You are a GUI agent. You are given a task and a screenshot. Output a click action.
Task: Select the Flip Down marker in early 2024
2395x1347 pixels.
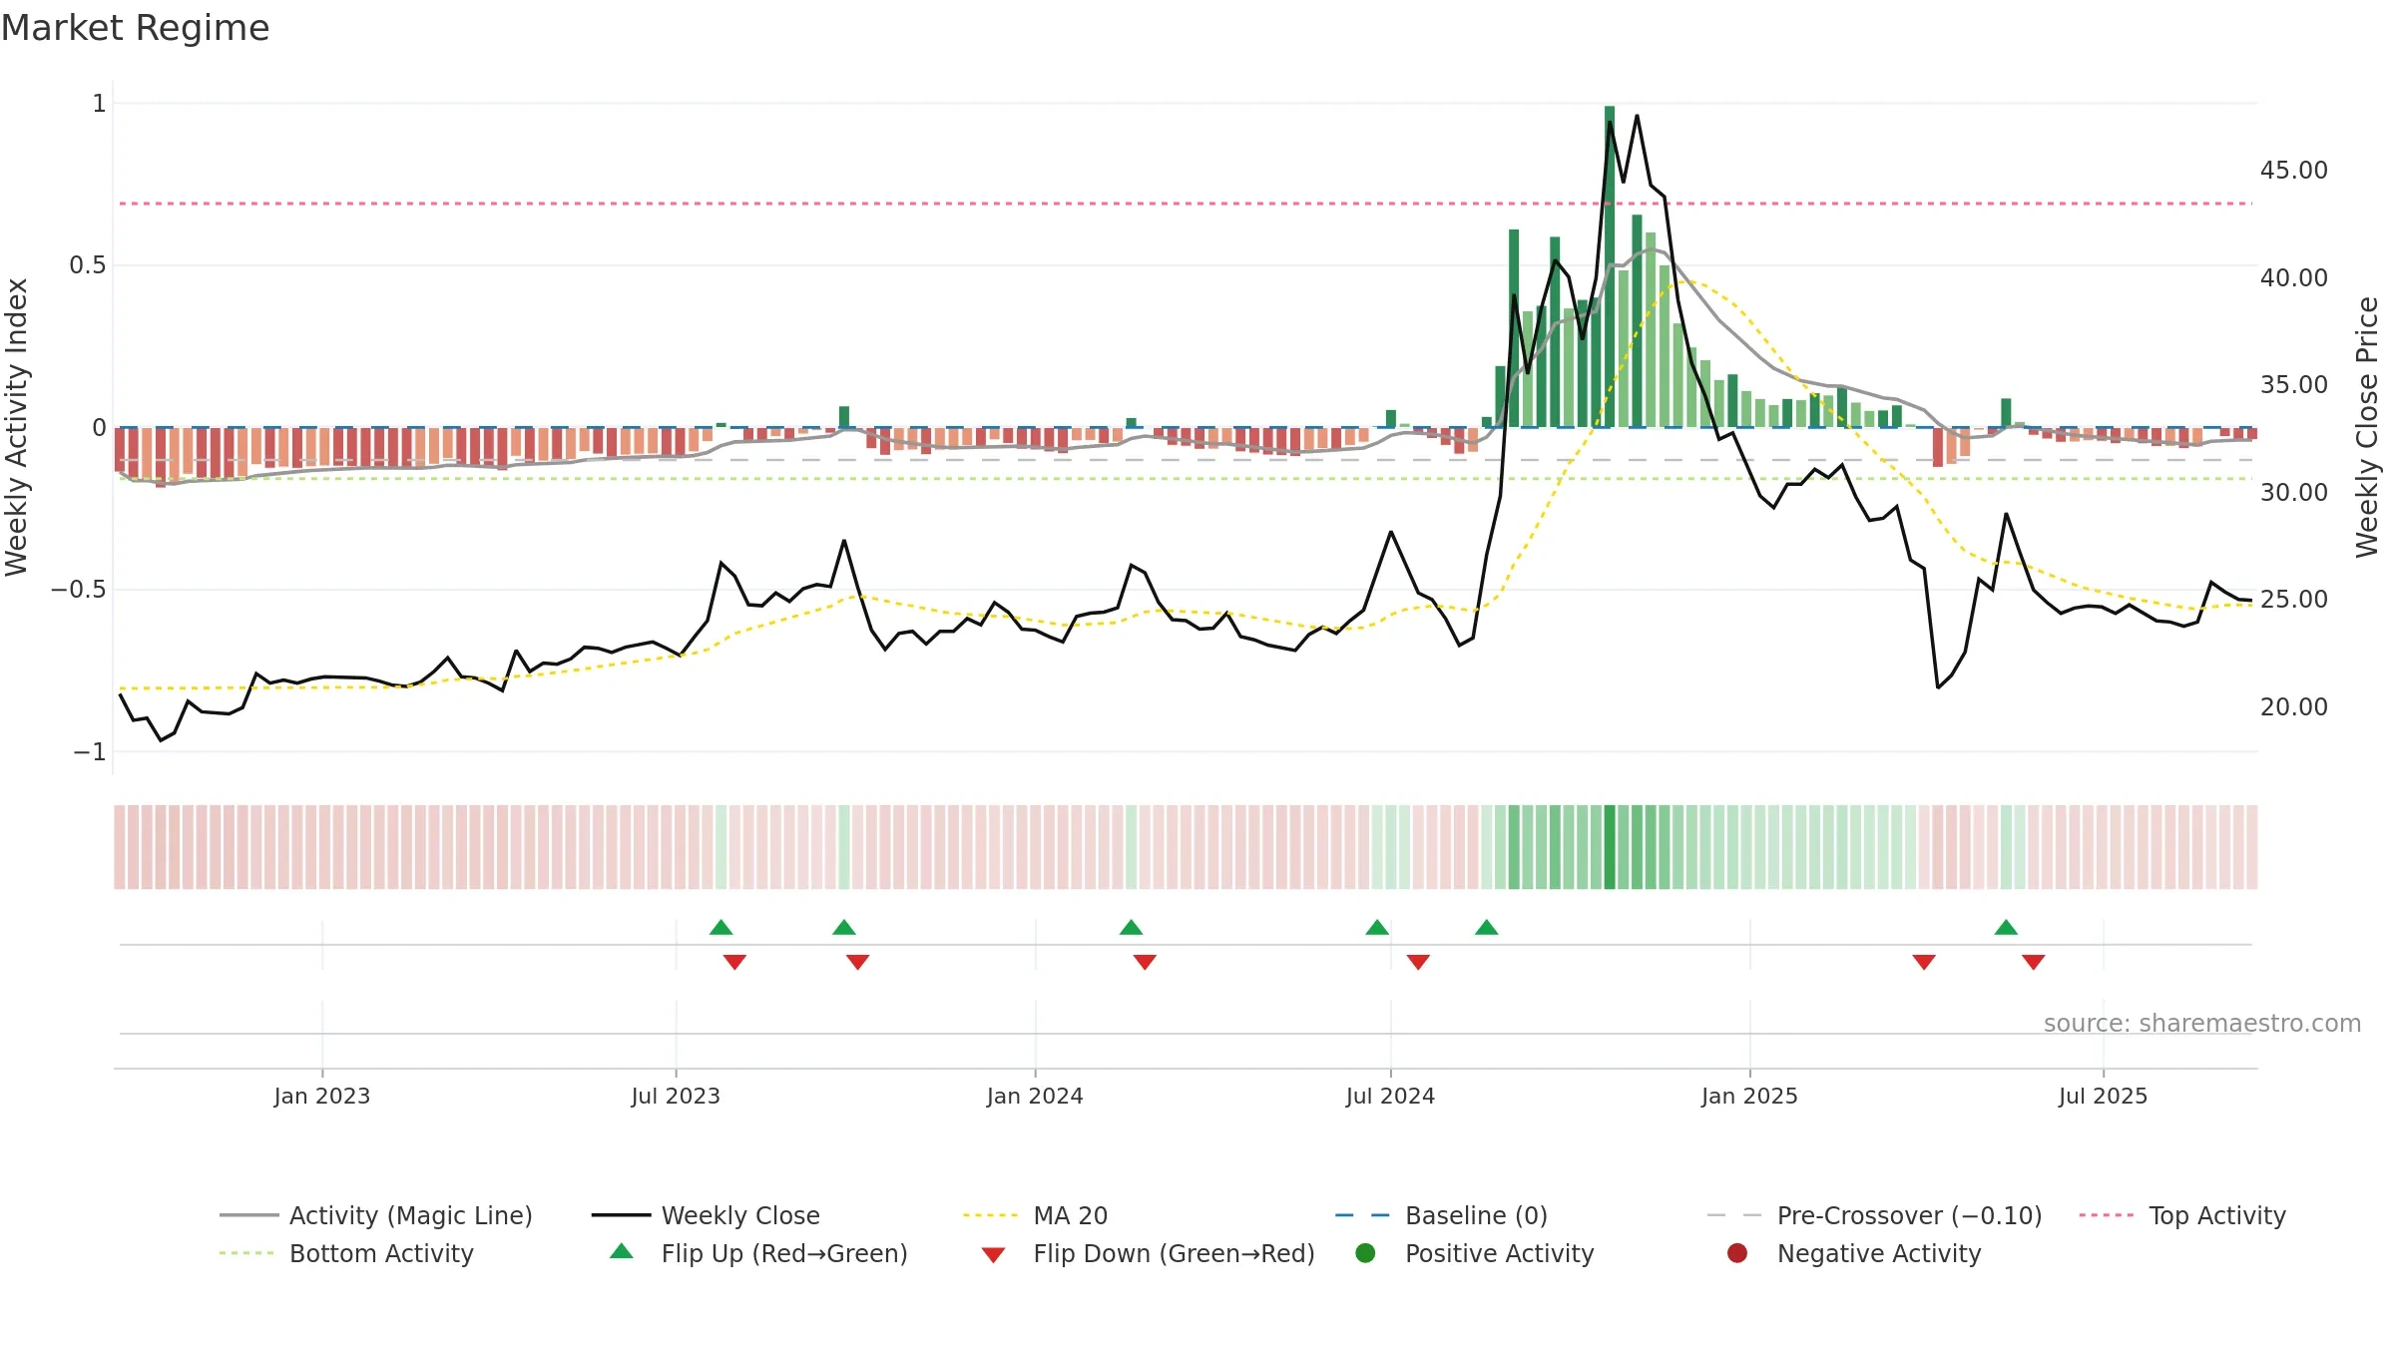tap(1145, 962)
